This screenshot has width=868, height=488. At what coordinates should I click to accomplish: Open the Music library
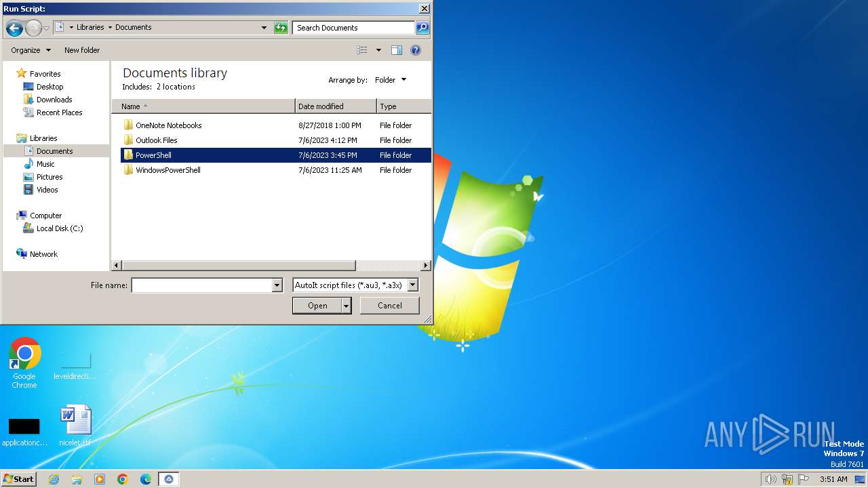click(x=45, y=164)
